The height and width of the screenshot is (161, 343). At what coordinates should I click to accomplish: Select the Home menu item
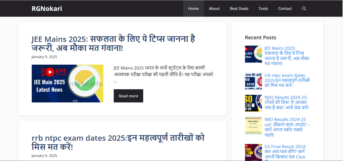pos(193,9)
